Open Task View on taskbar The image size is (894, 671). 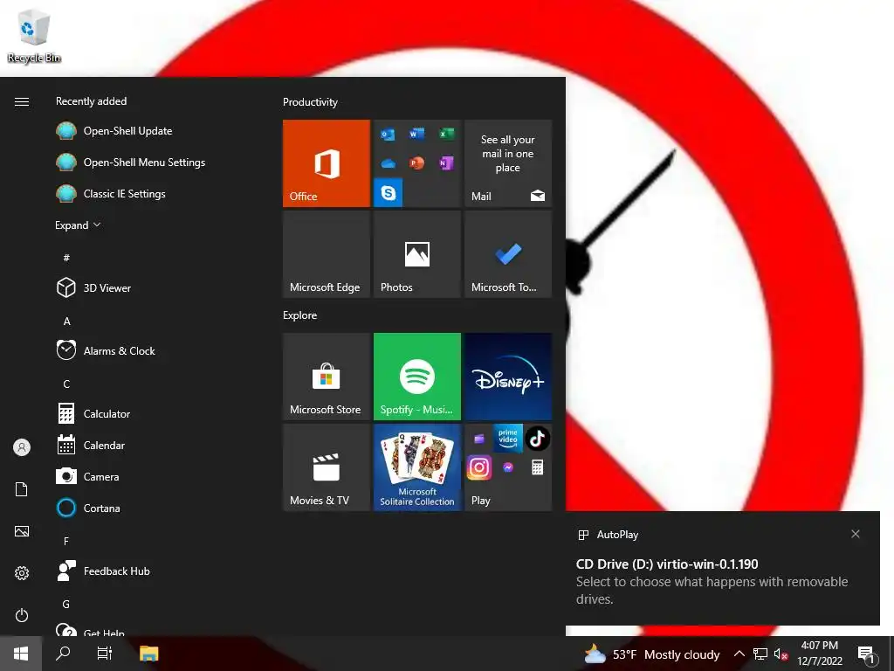[105, 654]
